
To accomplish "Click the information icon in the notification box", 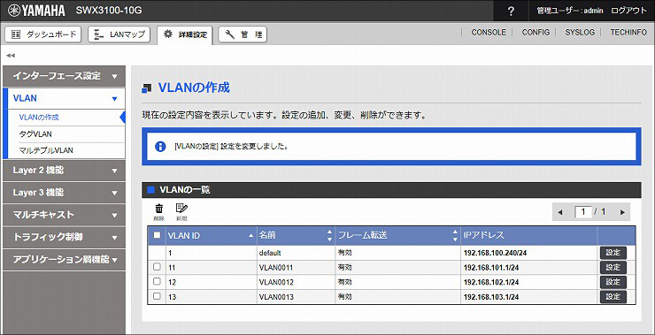I will (160, 147).
